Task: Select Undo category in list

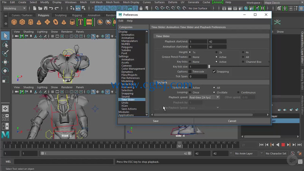Action: pos(125,103)
